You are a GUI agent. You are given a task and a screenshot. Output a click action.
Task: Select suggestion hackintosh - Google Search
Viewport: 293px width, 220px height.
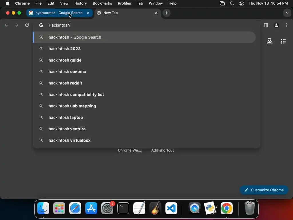[x=144, y=37]
